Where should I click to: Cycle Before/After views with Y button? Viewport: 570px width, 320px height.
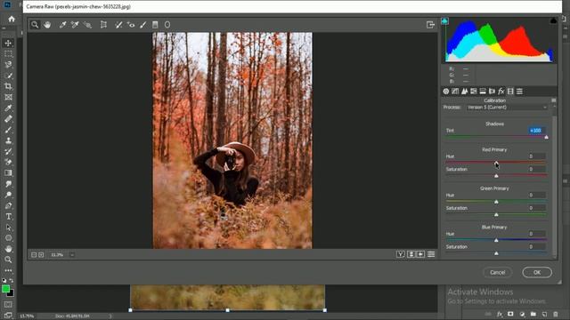(400, 254)
